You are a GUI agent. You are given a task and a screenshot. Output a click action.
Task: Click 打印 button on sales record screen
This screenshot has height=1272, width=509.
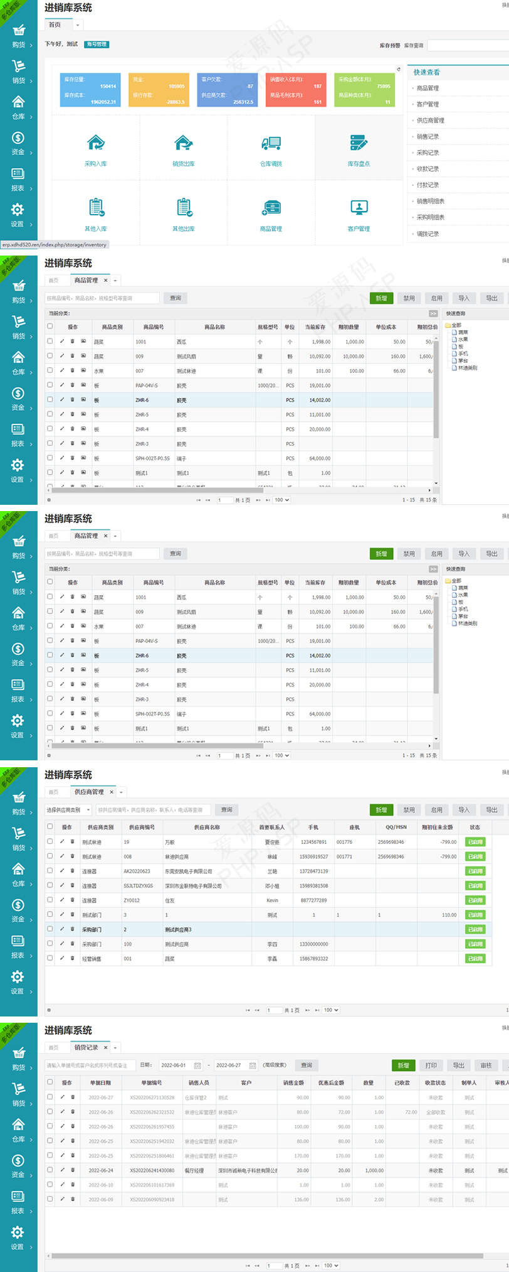[431, 1065]
